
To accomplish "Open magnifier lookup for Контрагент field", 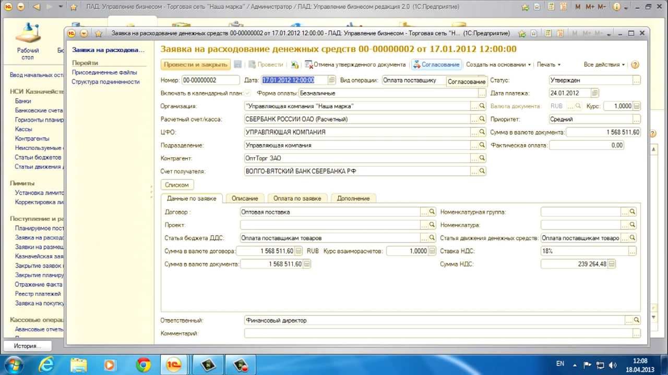I will (482, 158).
